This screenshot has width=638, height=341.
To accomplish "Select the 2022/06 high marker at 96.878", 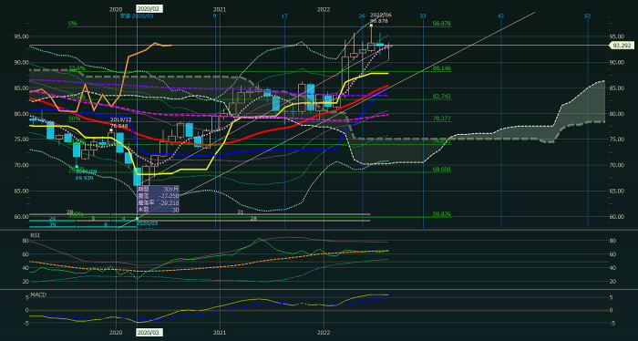I will 380,18.
